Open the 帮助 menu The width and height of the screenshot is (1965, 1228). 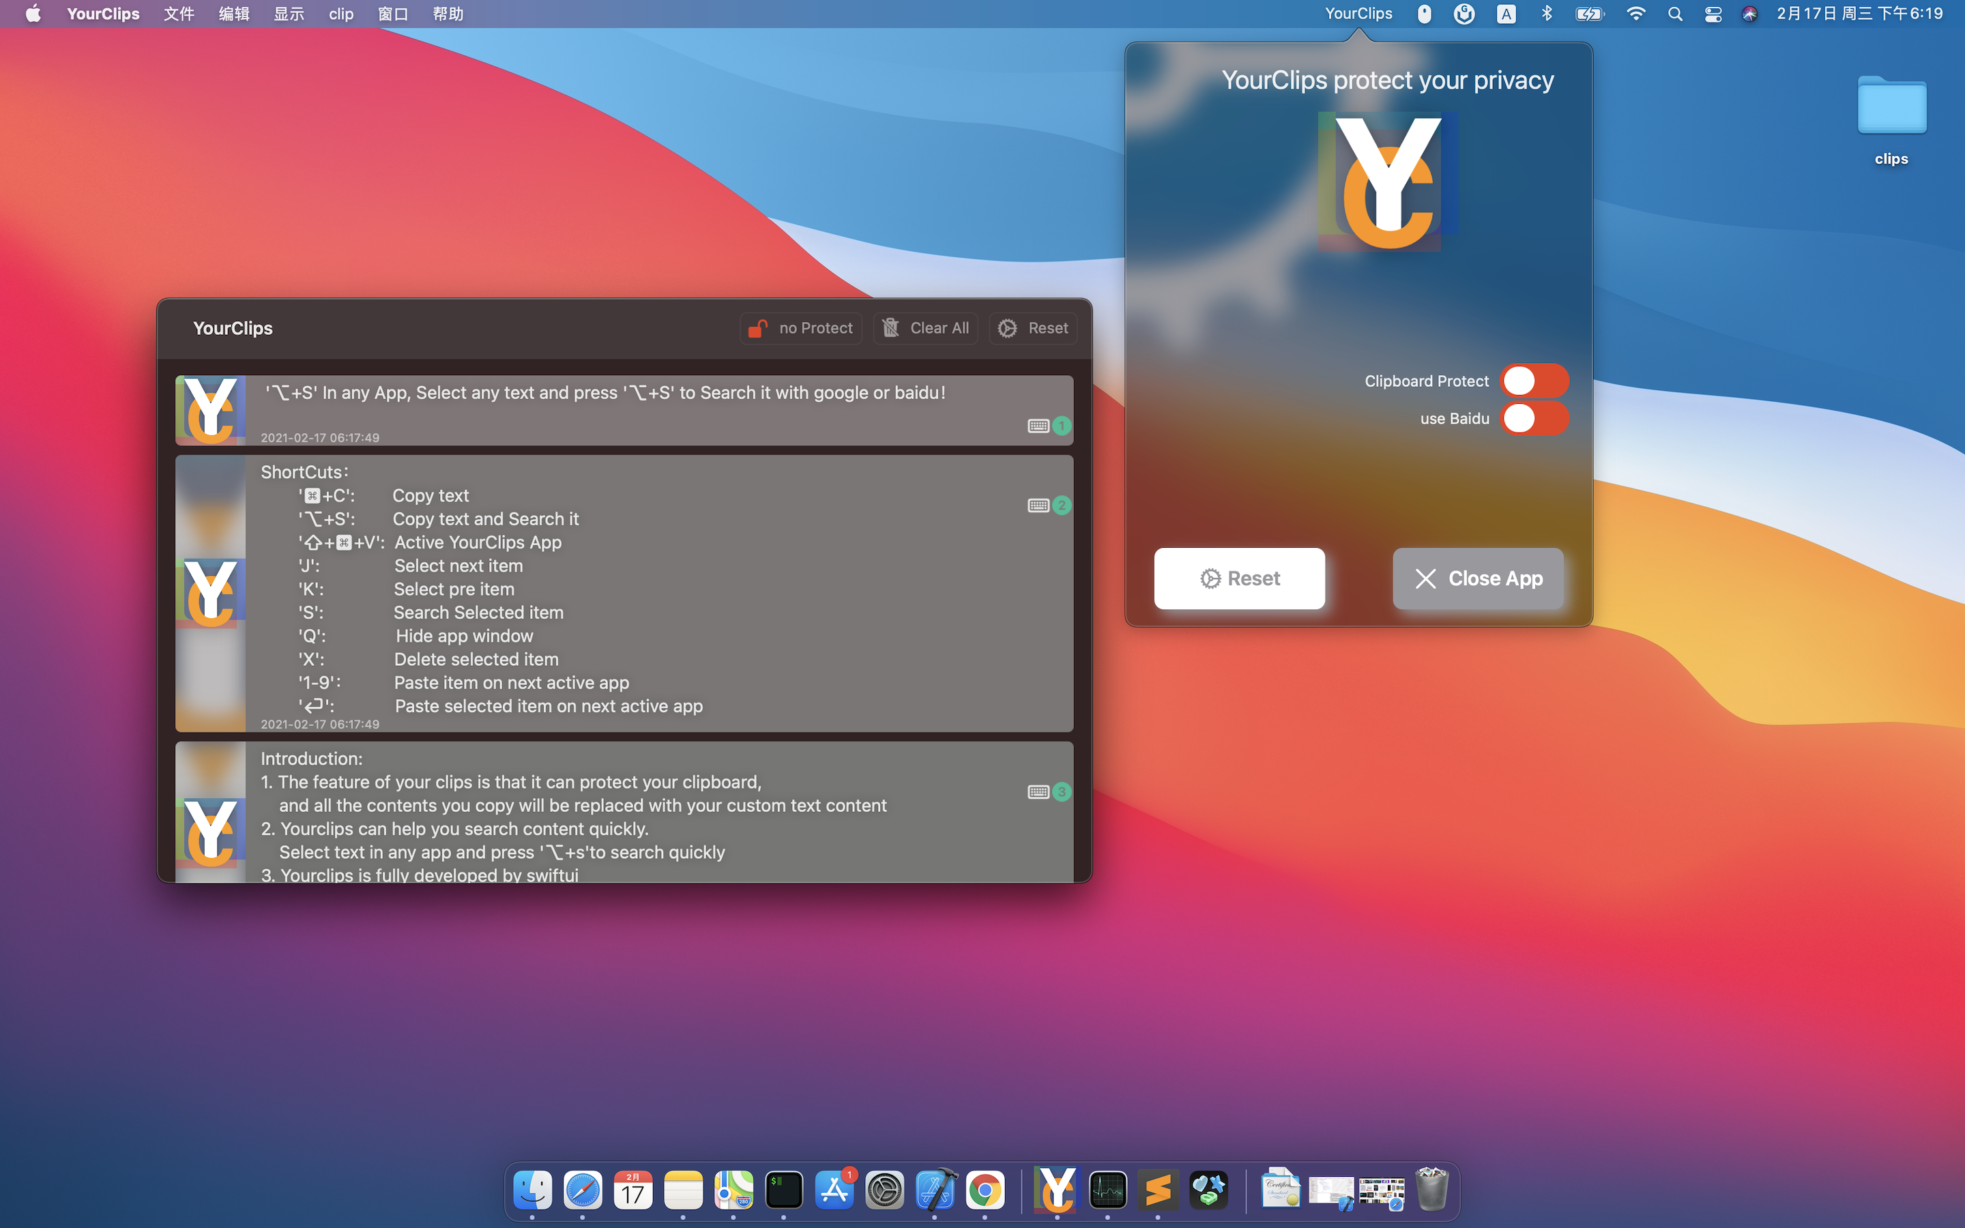448,14
